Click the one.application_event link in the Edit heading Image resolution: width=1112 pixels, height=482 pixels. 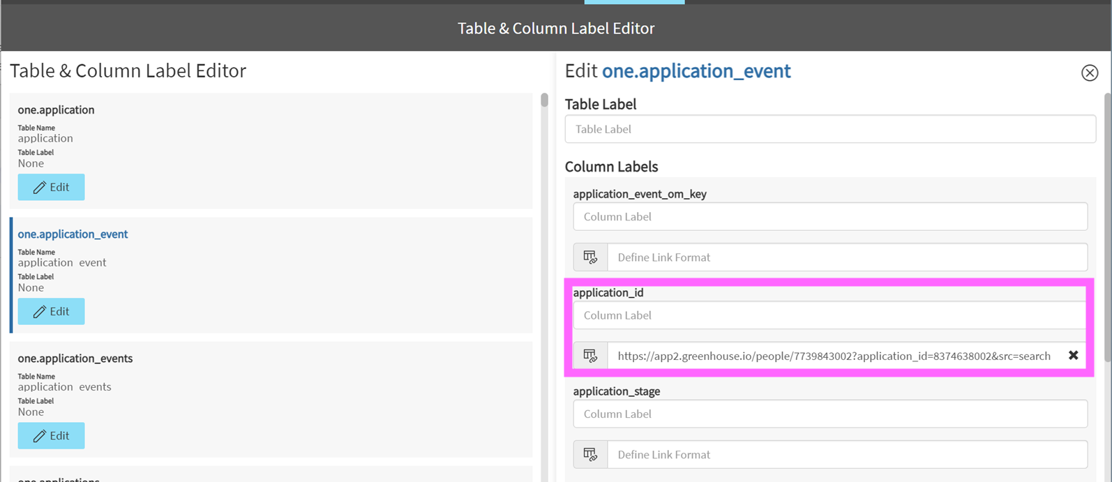pyautogui.click(x=696, y=70)
